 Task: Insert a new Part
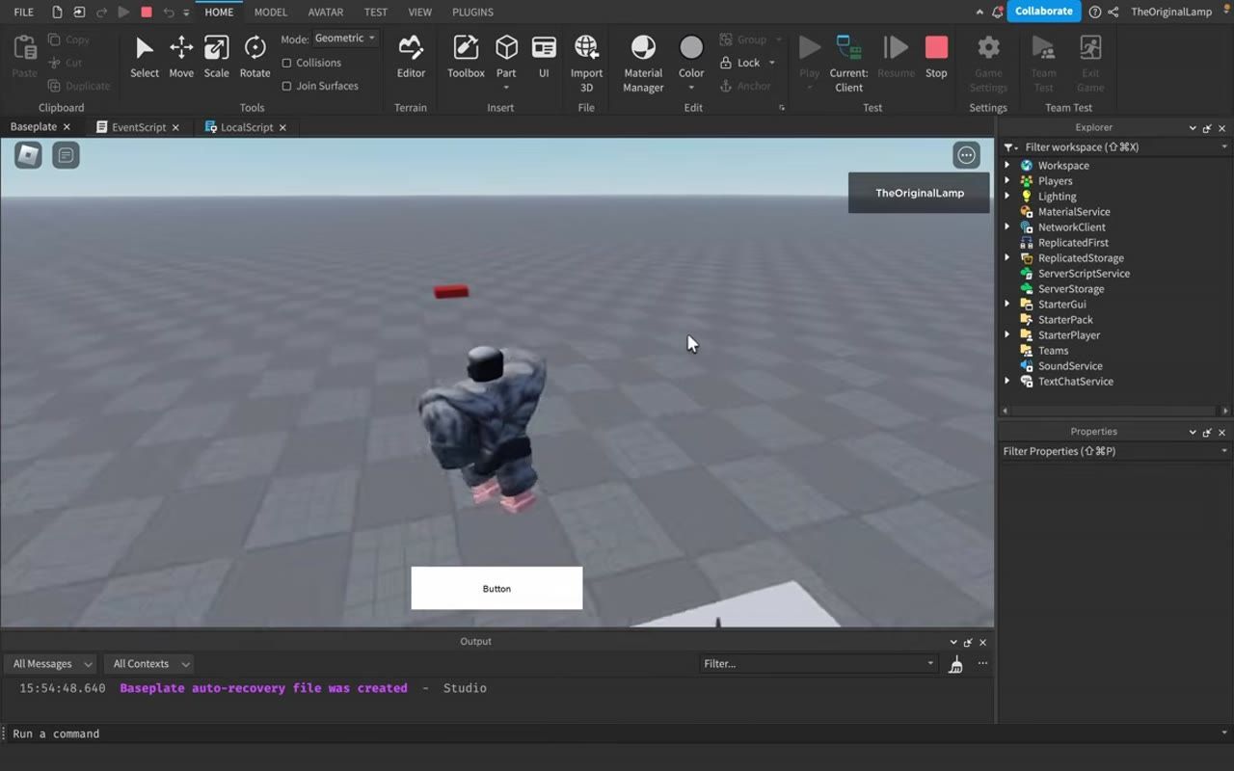[506, 62]
